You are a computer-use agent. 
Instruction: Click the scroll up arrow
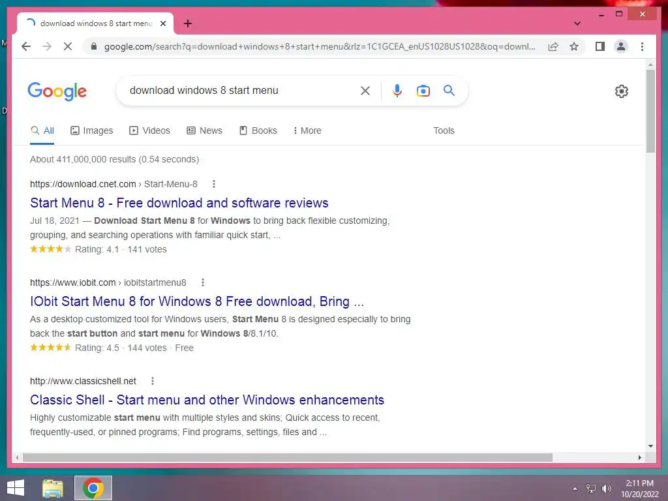(650, 65)
